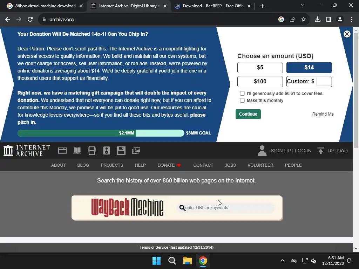Open the PROJECTS menu item
359x269 pixels.
[112, 165]
